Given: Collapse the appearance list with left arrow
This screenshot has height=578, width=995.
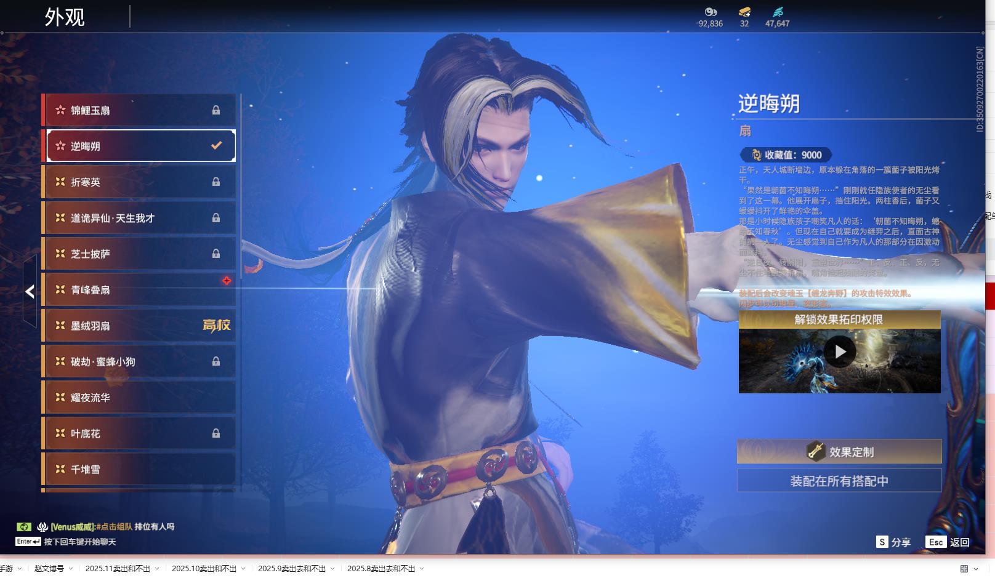Looking at the screenshot, I should [30, 291].
